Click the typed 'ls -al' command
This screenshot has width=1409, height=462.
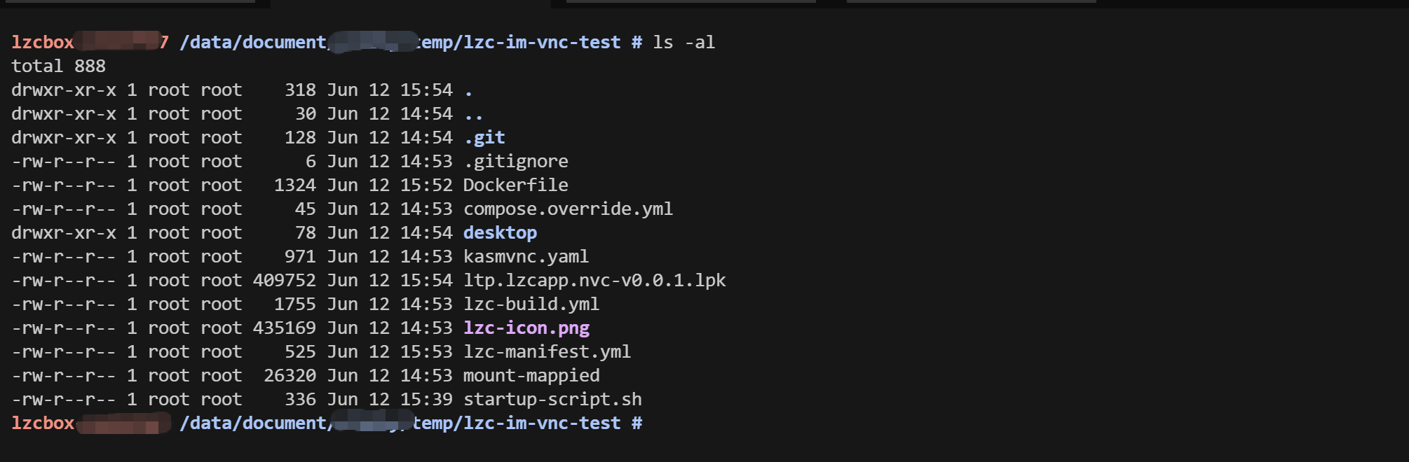coord(684,43)
